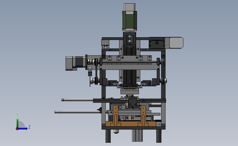The width and height of the screenshot is (238, 146).
Task: Select the drive belt on the left pulleys
Action: (96, 71)
